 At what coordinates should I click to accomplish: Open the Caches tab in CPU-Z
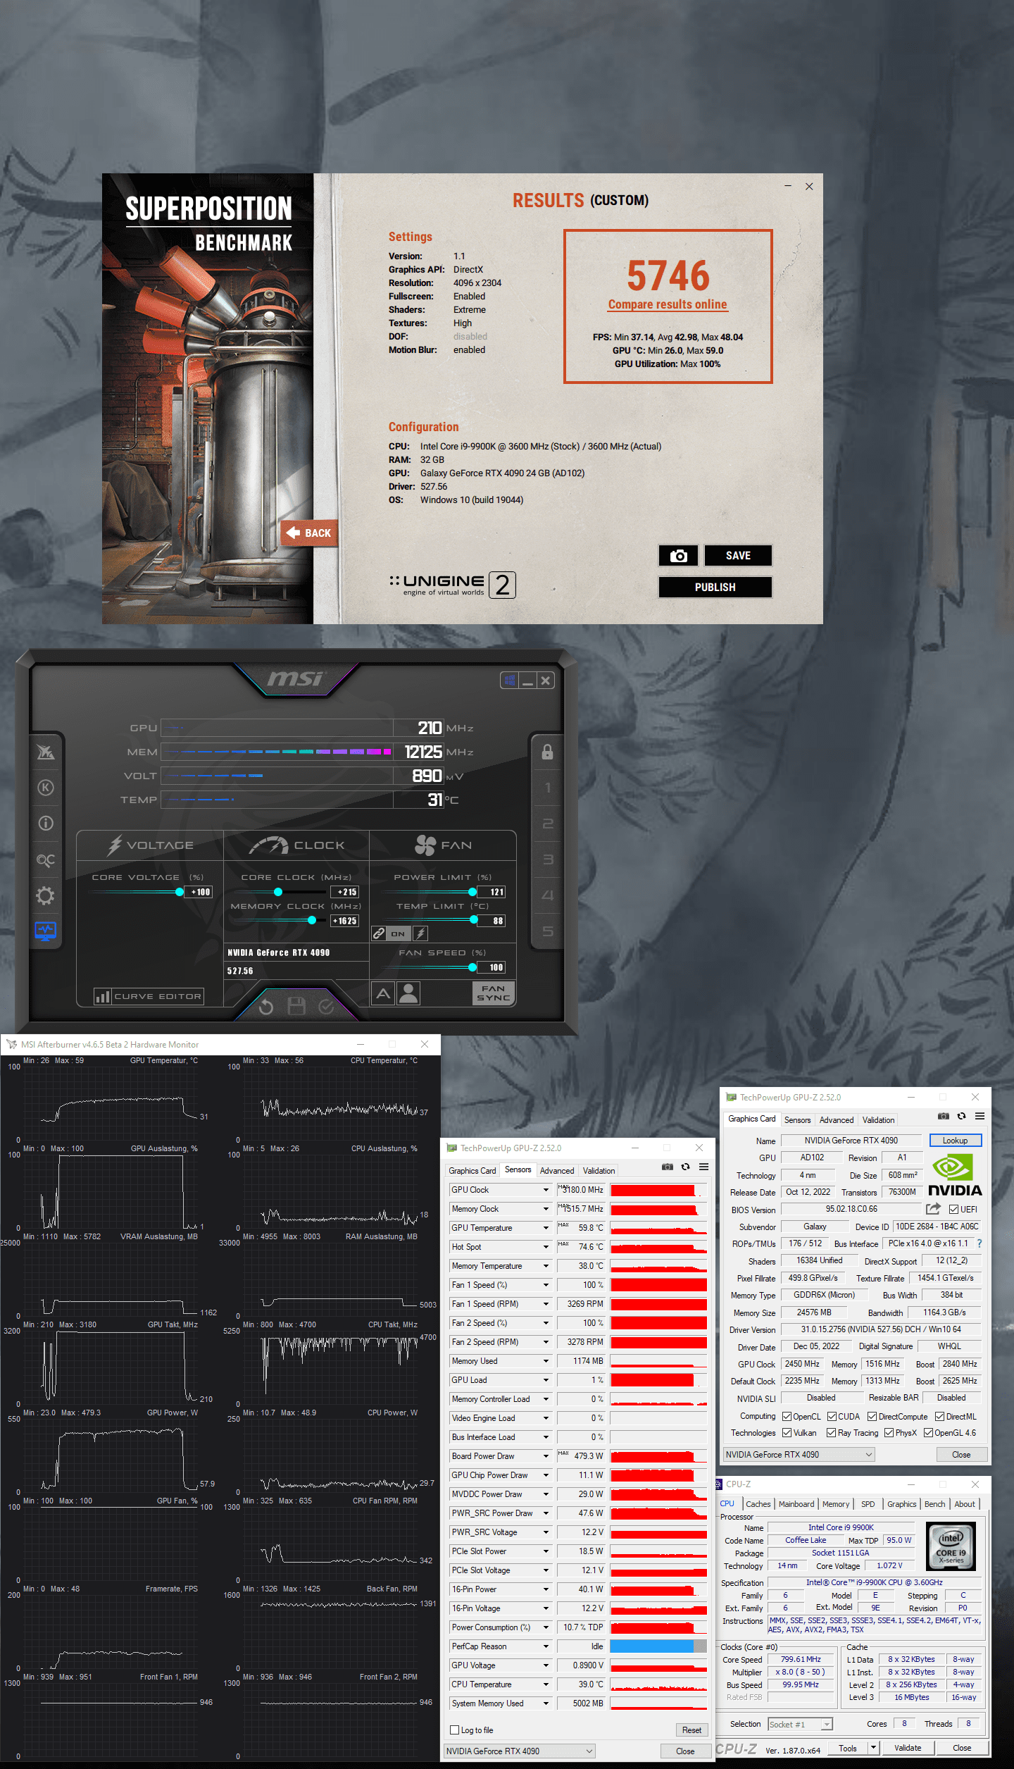(x=758, y=1504)
